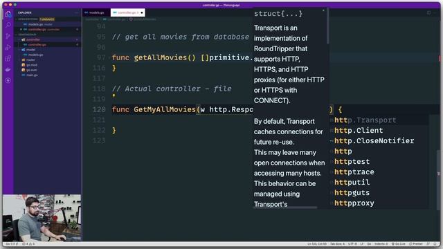Image resolution: width=443 pixels, height=249 pixels.
Task: Open the Search view in activity bar
Action: (x=8, y=25)
